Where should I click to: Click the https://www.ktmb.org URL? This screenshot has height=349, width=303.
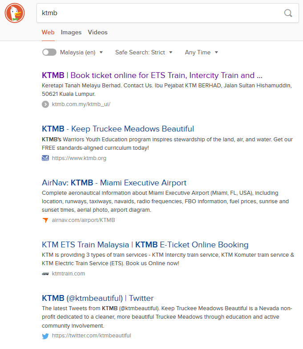click(x=79, y=158)
